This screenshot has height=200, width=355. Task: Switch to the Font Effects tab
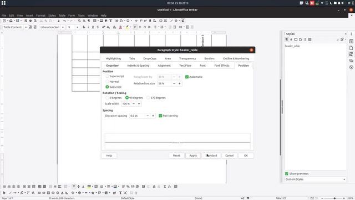pyautogui.click(x=222, y=66)
